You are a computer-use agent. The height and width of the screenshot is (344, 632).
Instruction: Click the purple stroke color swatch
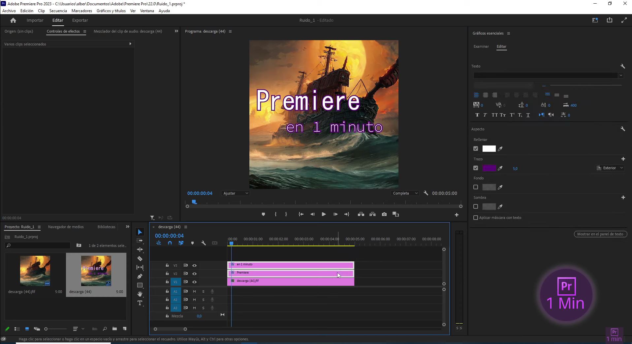pyautogui.click(x=489, y=168)
